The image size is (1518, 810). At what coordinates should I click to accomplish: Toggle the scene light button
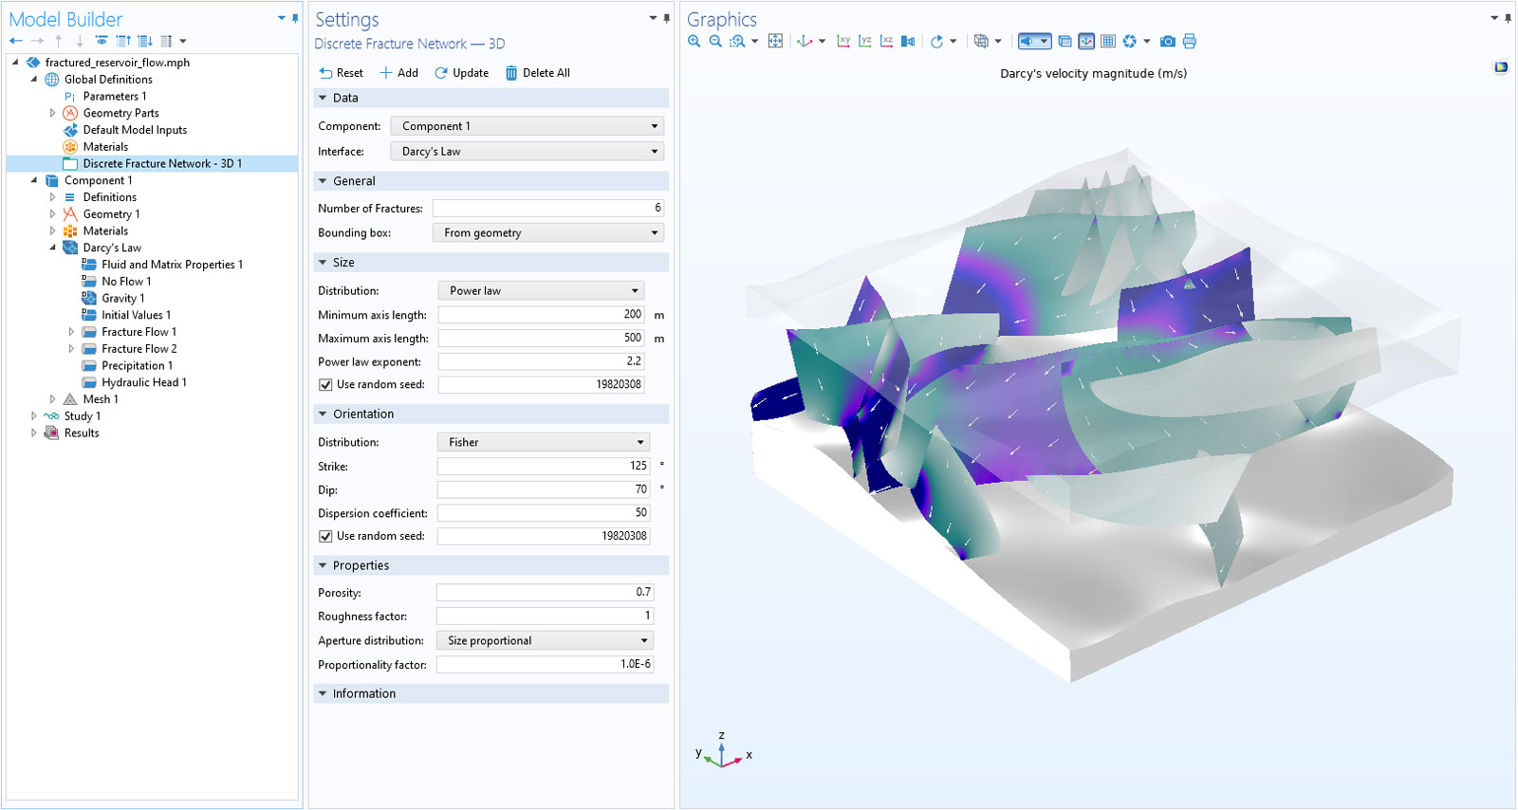coord(1027,41)
